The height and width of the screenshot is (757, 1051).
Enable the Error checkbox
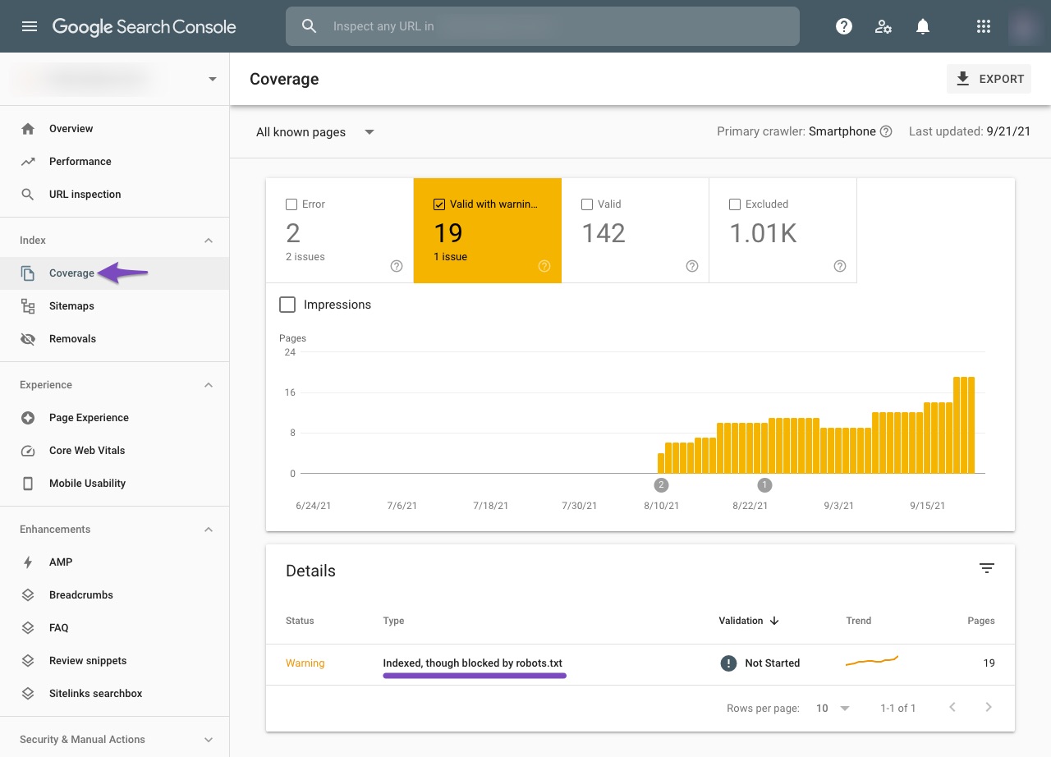[x=291, y=204]
